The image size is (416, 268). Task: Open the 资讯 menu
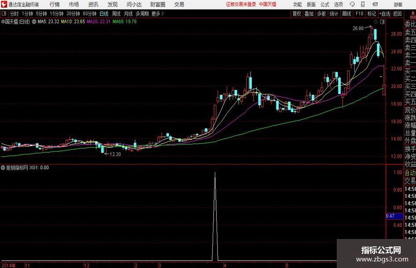point(93,4)
